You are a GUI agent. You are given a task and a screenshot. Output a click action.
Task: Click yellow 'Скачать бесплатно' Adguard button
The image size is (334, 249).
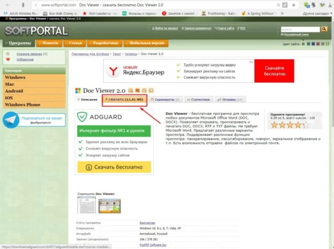pyautogui.click(x=114, y=167)
